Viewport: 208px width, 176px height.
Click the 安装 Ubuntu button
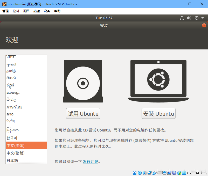158,113
